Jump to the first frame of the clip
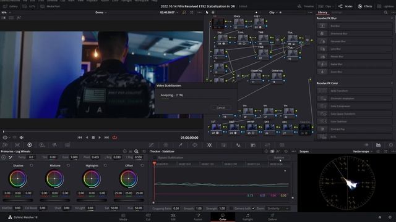This screenshot has width=396, height=222. 80,138
